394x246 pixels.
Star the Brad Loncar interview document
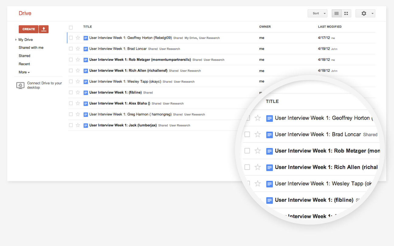click(x=78, y=49)
